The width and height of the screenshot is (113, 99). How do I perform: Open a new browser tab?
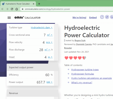[39, 4]
